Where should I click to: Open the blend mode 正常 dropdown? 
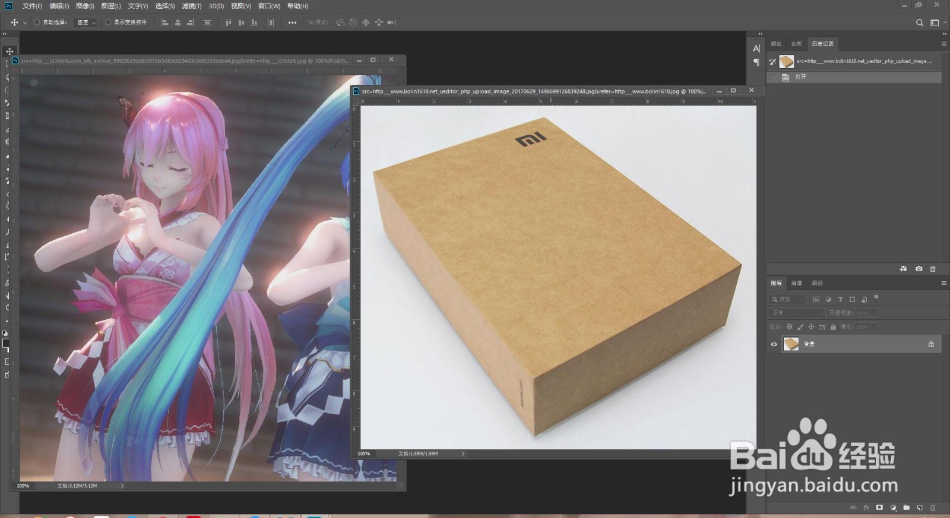pyautogui.click(x=797, y=313)
